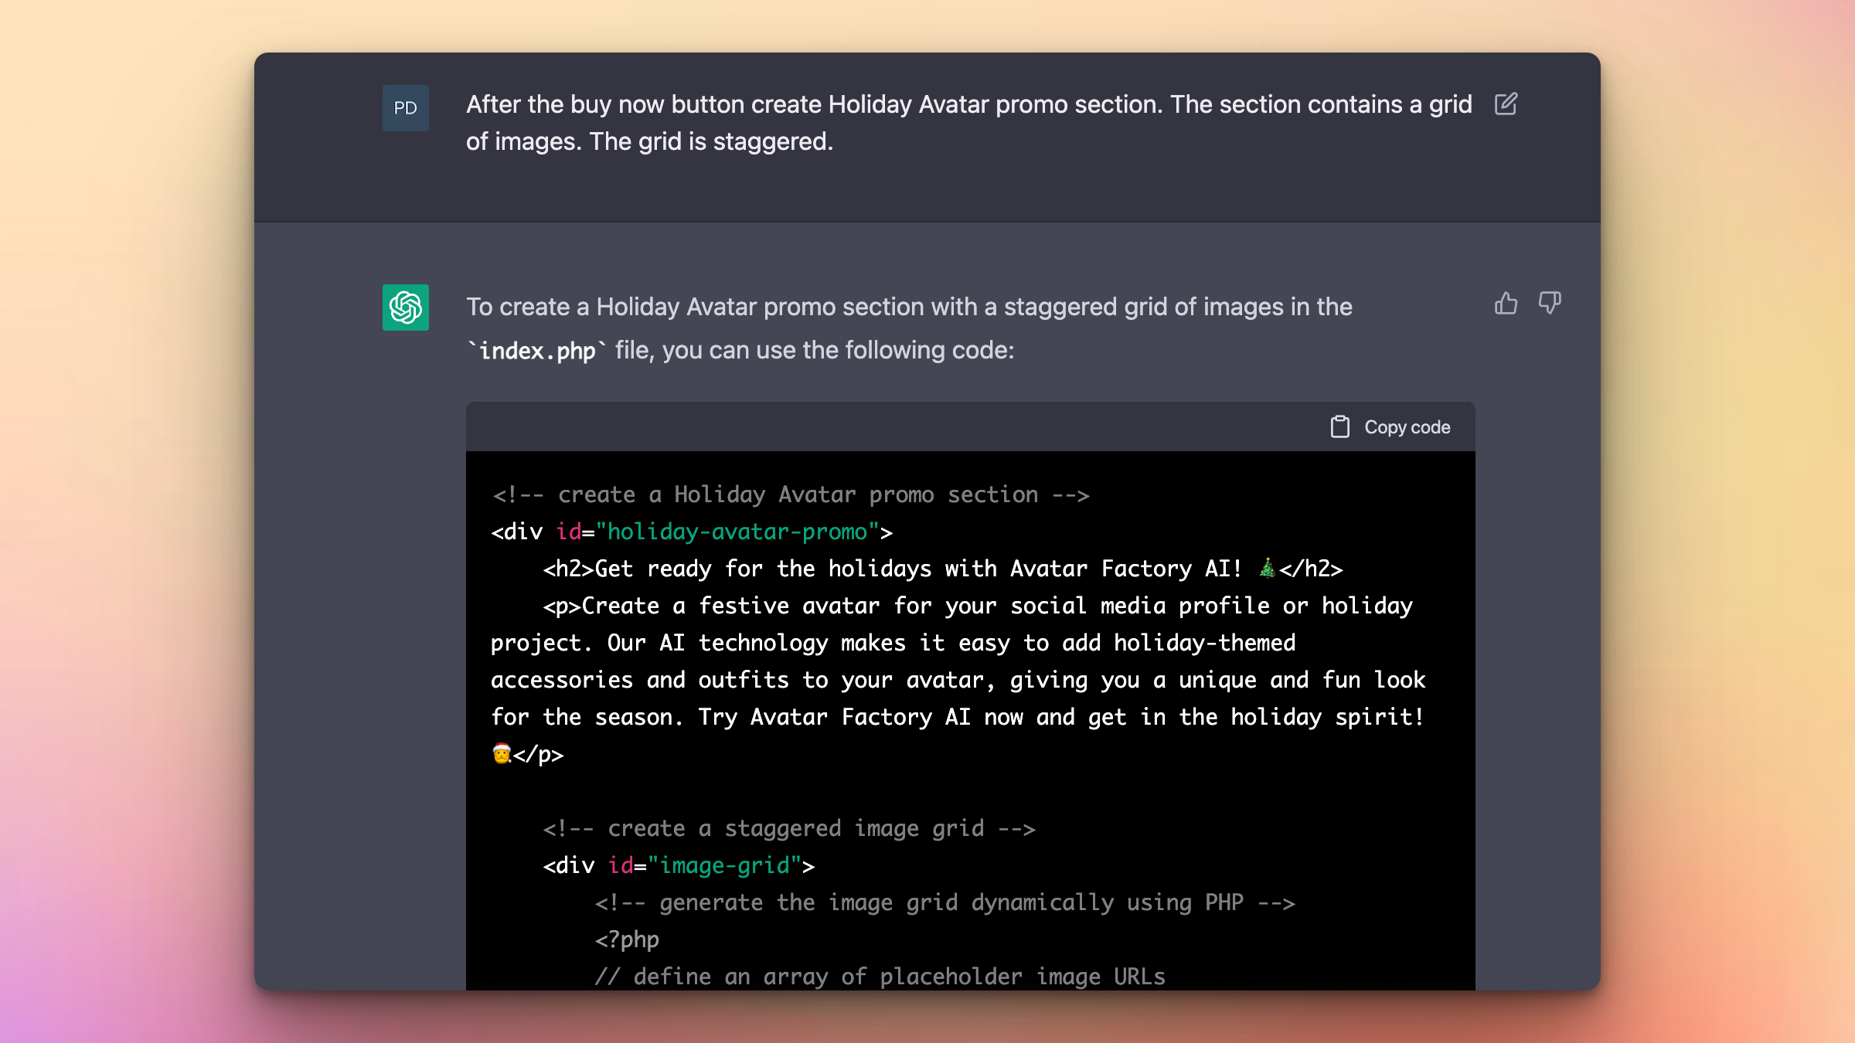Click the staggered image grid comment
The width and height of the screenshot is (1855, 1043).
[x=788, y=828]
